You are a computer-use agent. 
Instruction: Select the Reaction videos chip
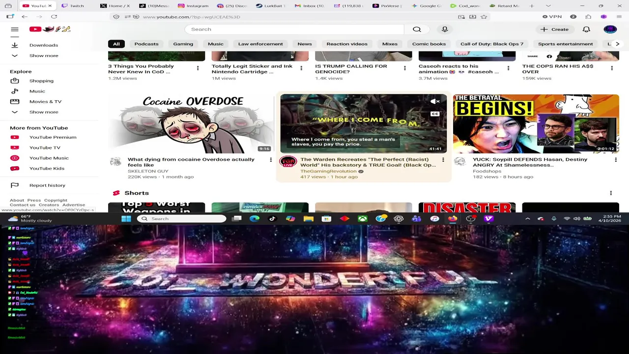347,44
